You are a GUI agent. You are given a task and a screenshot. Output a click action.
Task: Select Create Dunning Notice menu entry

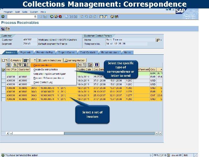coord(53,69)
